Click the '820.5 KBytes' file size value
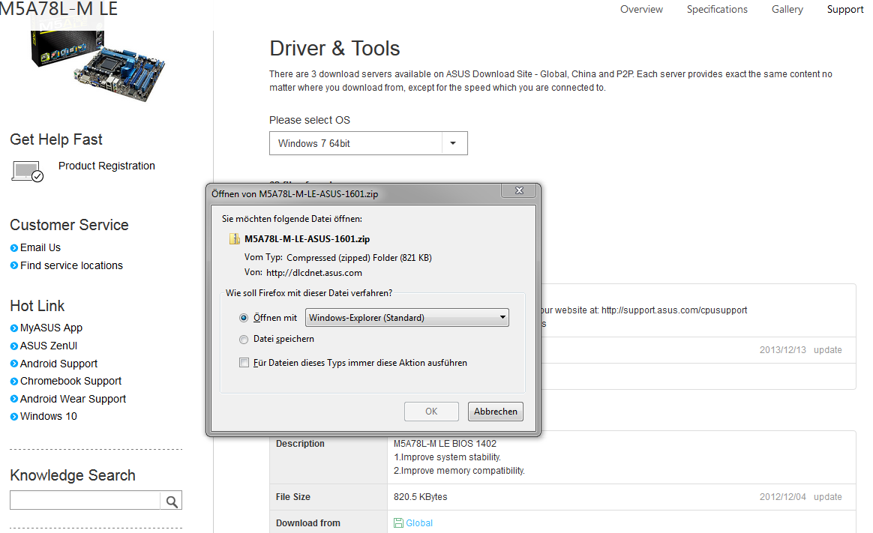873x533 pixels. pos(420,497)
